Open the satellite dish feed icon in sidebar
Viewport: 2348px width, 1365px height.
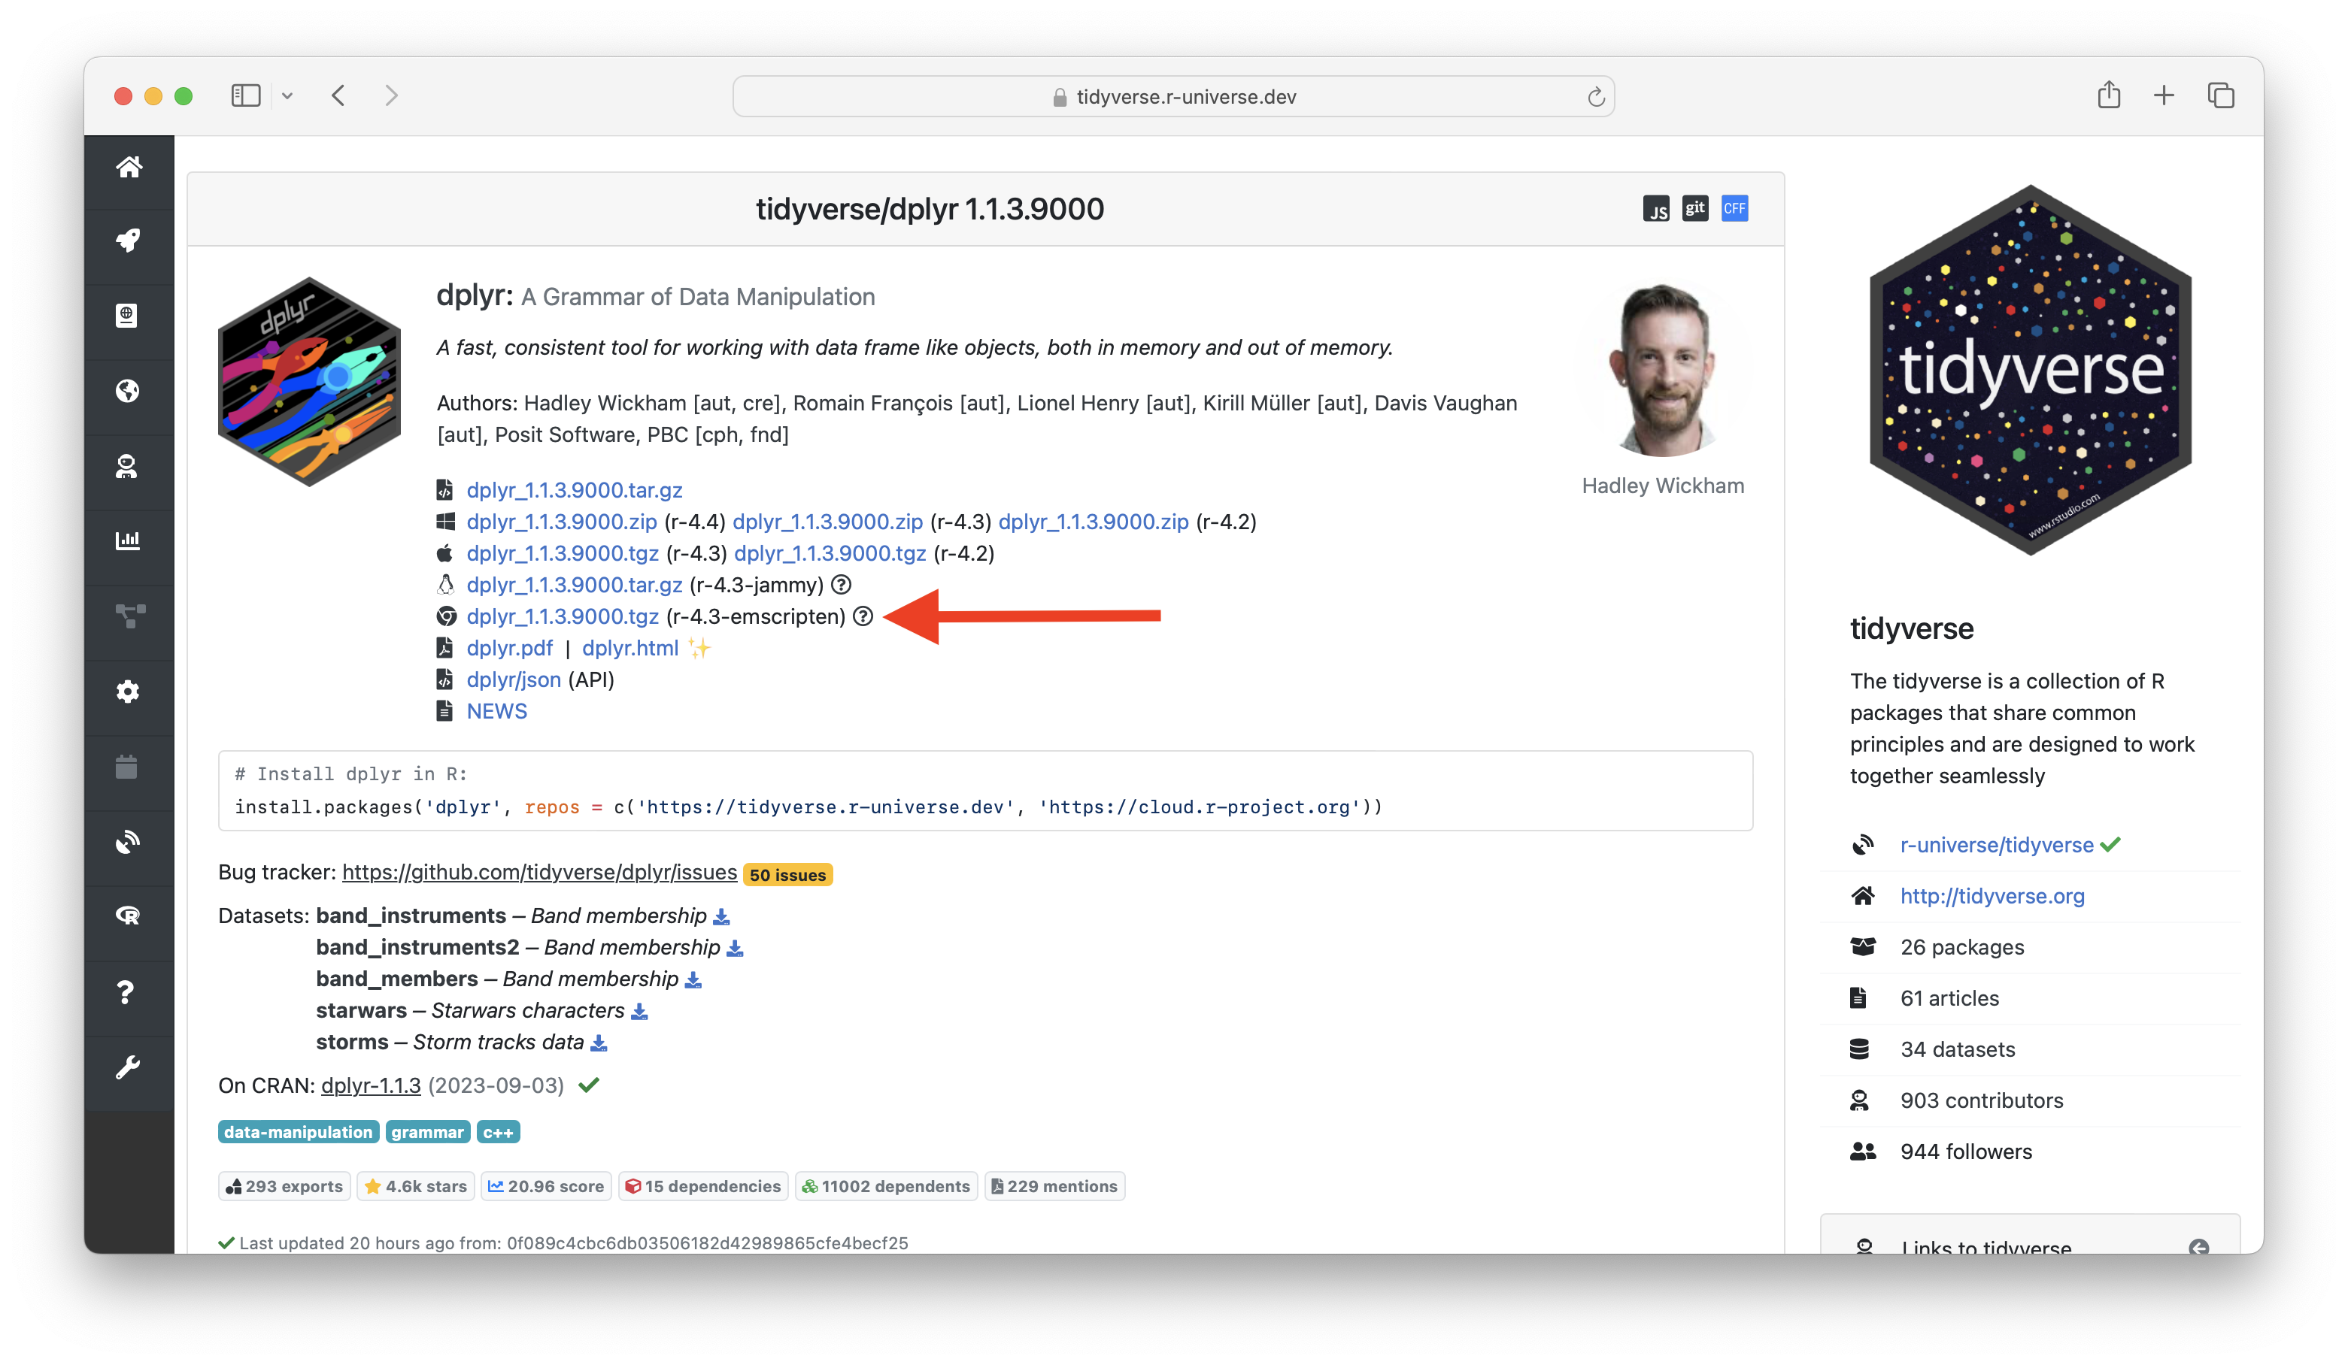129,841
